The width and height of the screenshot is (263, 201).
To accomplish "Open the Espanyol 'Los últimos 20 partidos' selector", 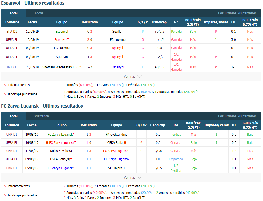I will pos(237,13).
